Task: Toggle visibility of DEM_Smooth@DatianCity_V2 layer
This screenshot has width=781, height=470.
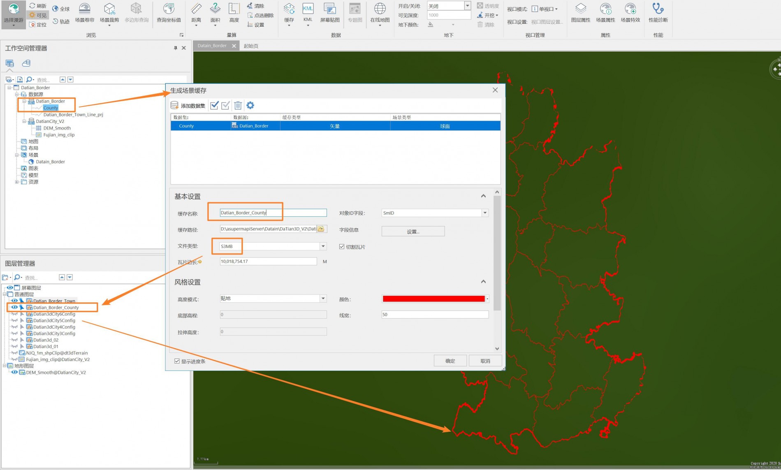Action: [x=14, y=372]
